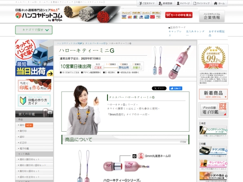Click the 銀行振込 payment badge

[156, 13]
